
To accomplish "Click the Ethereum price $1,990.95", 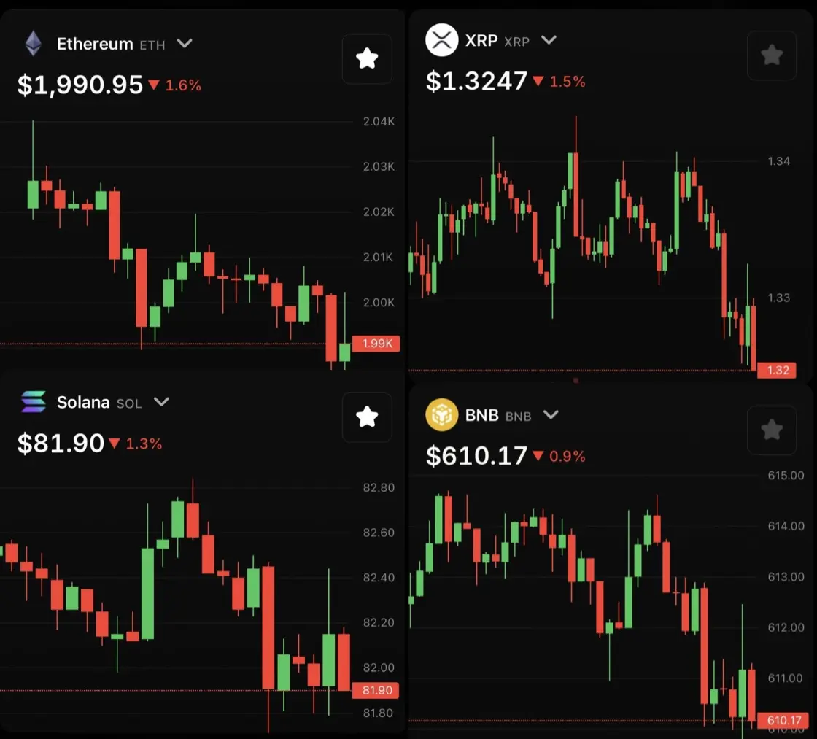I will [80, 85].
